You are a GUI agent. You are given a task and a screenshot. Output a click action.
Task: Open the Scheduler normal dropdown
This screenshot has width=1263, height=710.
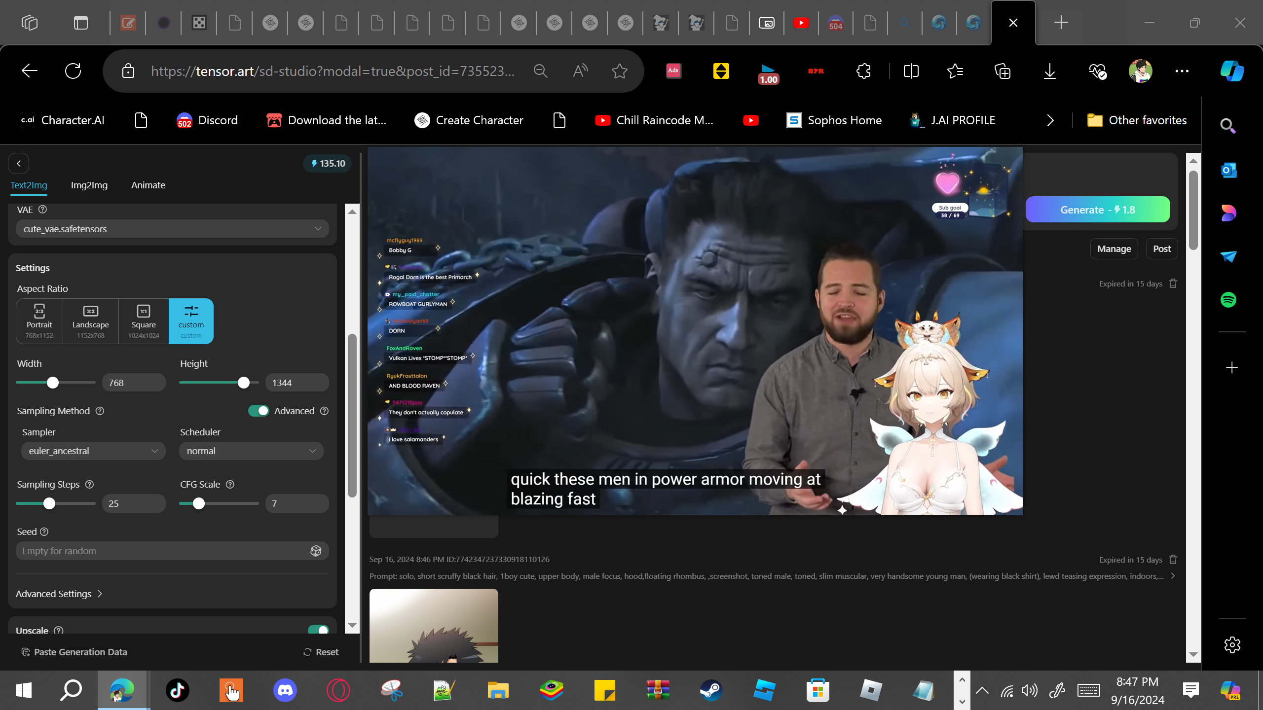click(252, 451)
